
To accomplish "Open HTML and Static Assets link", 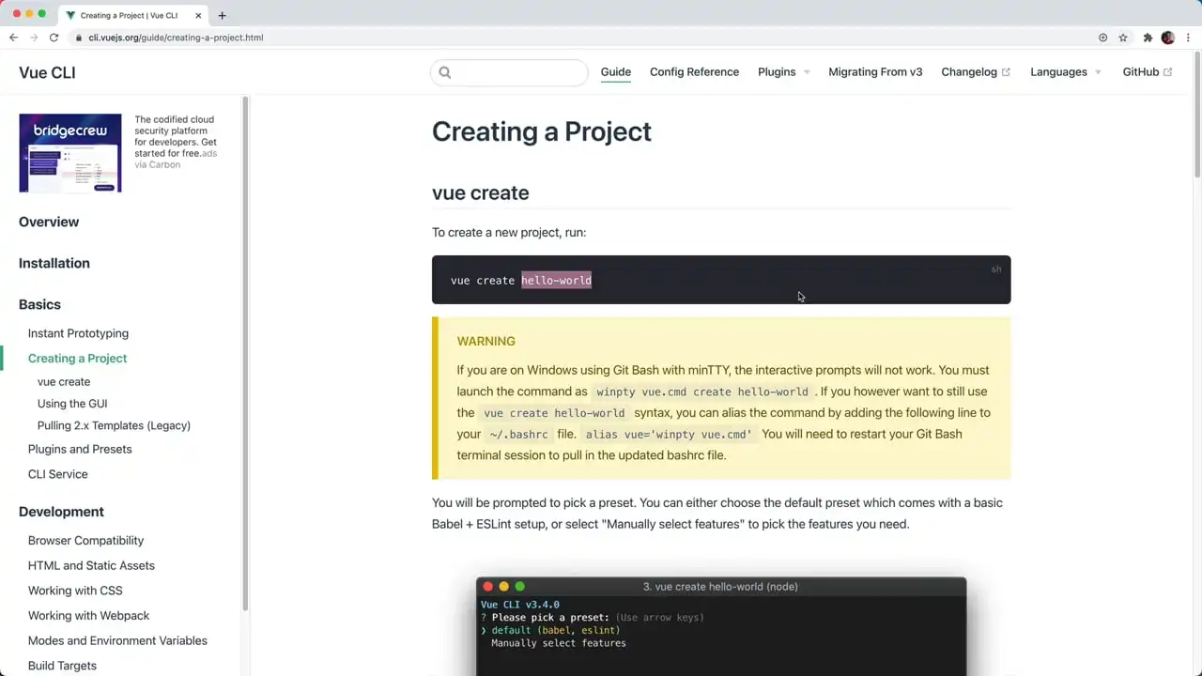I will [91, 565].
